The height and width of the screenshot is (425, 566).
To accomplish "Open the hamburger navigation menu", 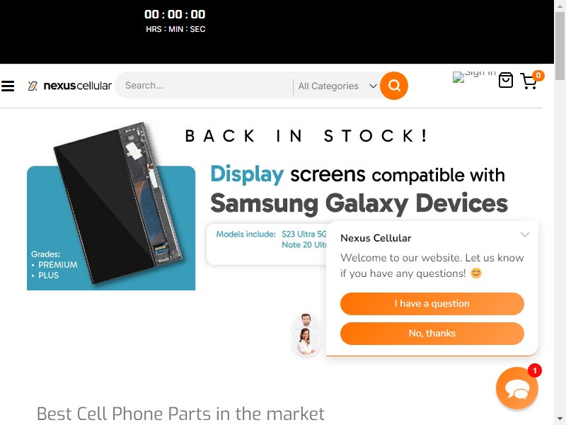I will click(x=8, y=86).
